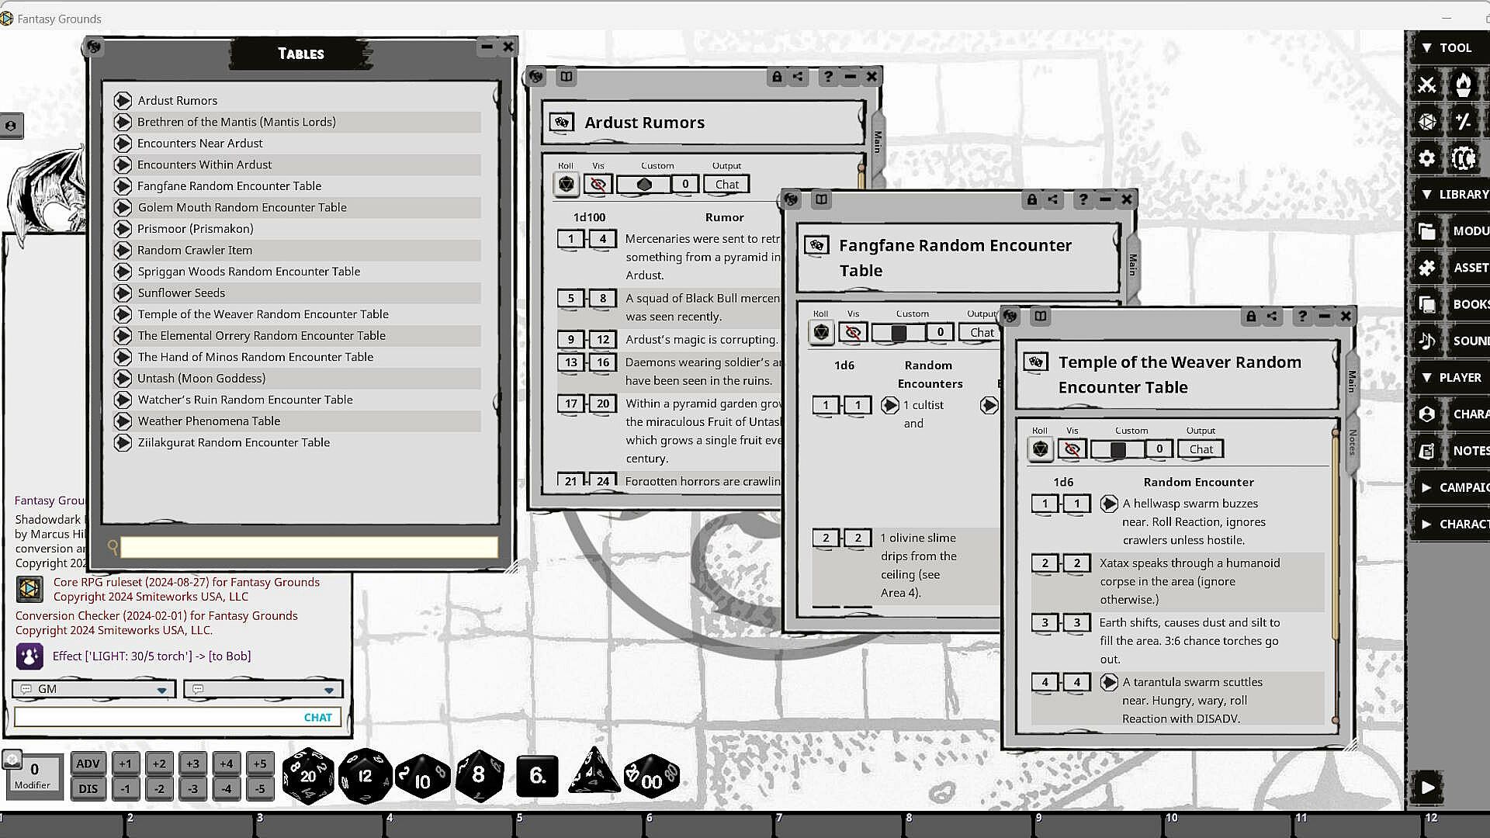
Task: Toggle the lock on Temple of Weaver window
Action: point(1251,316)
